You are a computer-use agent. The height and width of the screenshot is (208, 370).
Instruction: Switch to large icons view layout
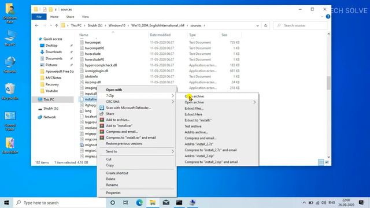click(327, 162)
